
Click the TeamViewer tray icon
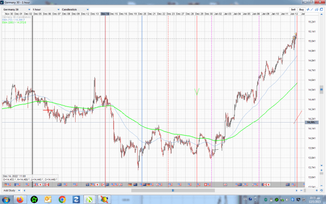point(293,200)
